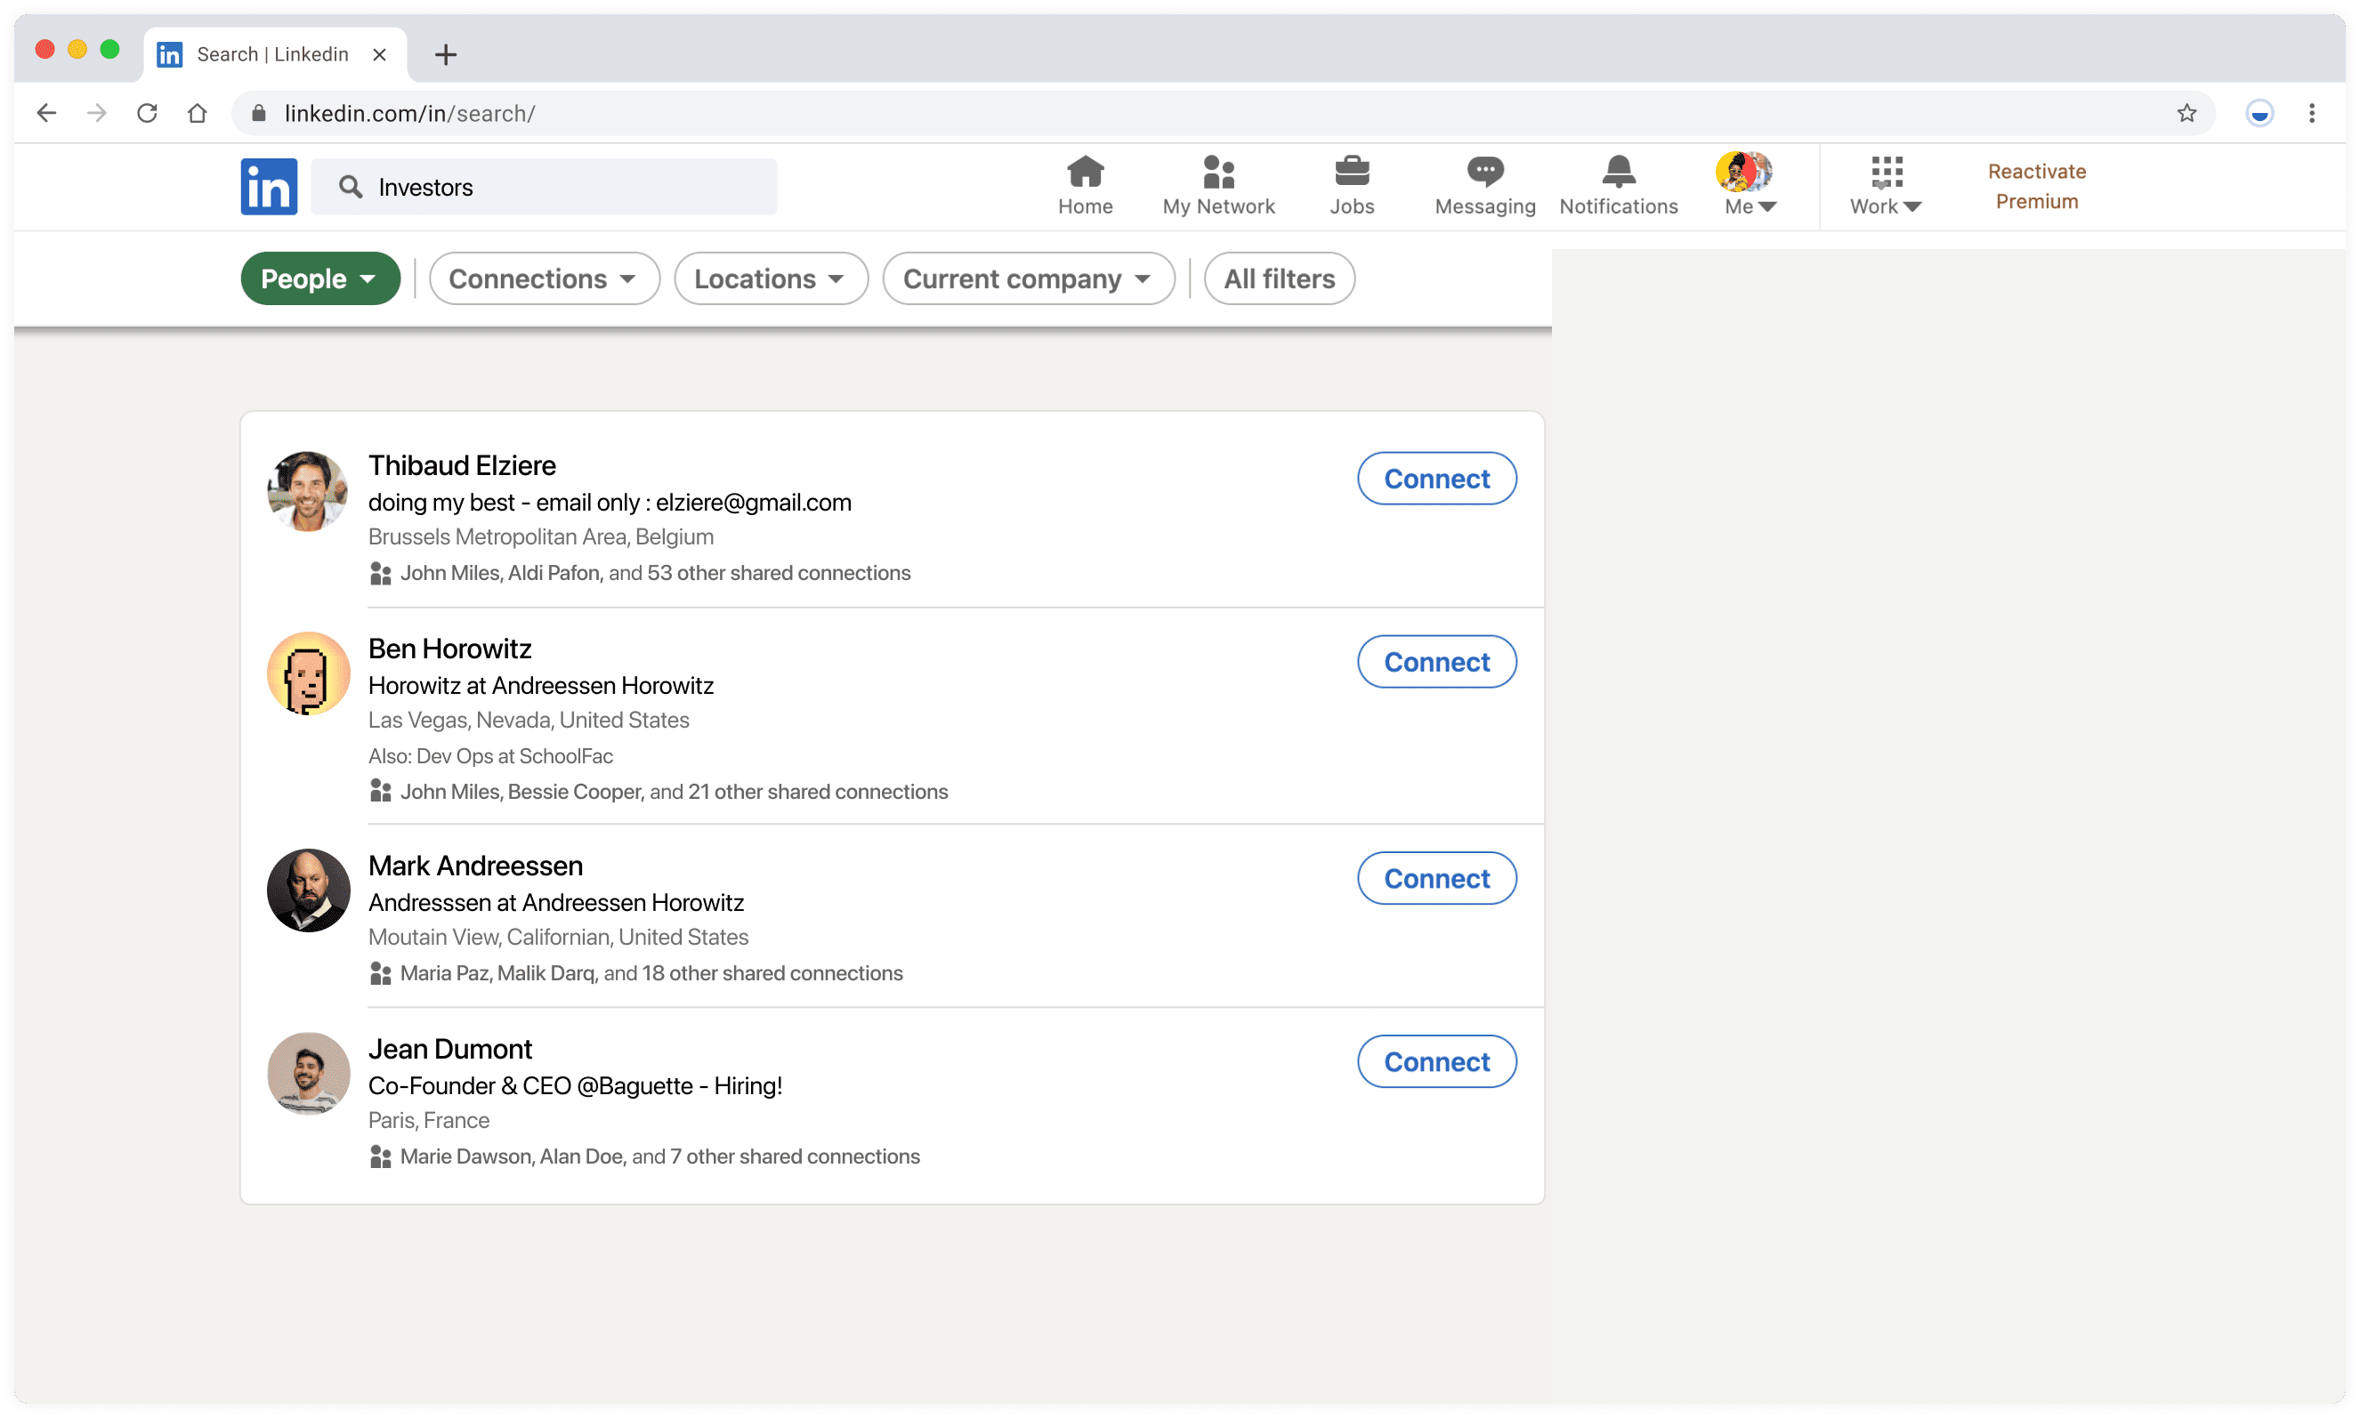Viewport: 2360px width, 1418px height.
Task: Click 'Andresssen at Andreessen Horowitz' headline
Action: [556, 903]
